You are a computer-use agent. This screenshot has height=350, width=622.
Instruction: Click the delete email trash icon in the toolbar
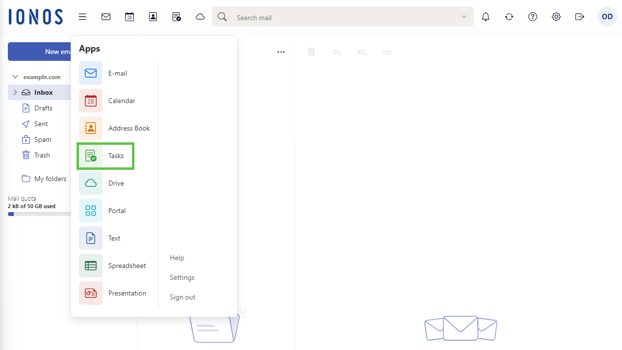tap(311, 52)
